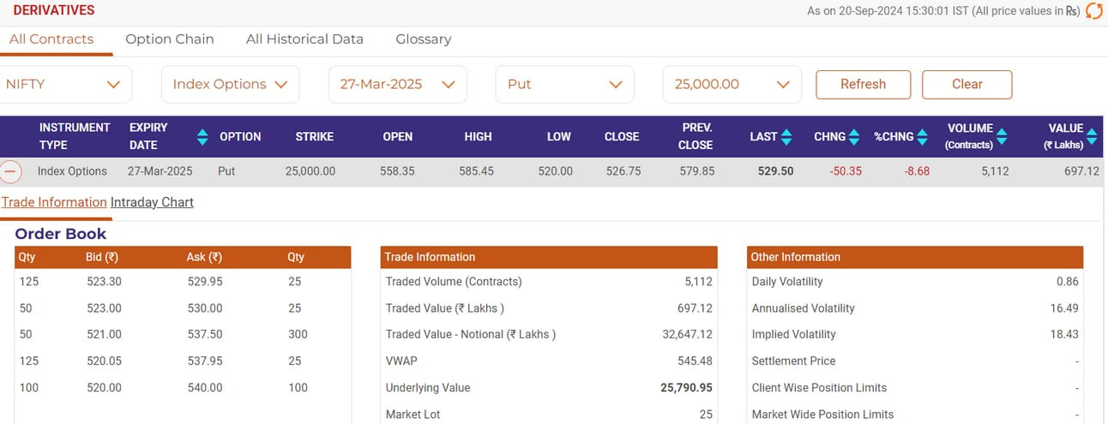The width and height of the screenshot is (1108, 424).
Task: Sort by %CHNG column arrows icon
Action: 922,136
